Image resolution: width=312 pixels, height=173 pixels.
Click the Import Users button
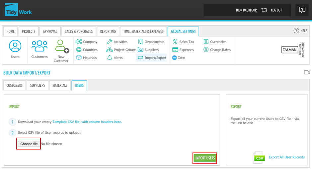[x=205, y=158]
